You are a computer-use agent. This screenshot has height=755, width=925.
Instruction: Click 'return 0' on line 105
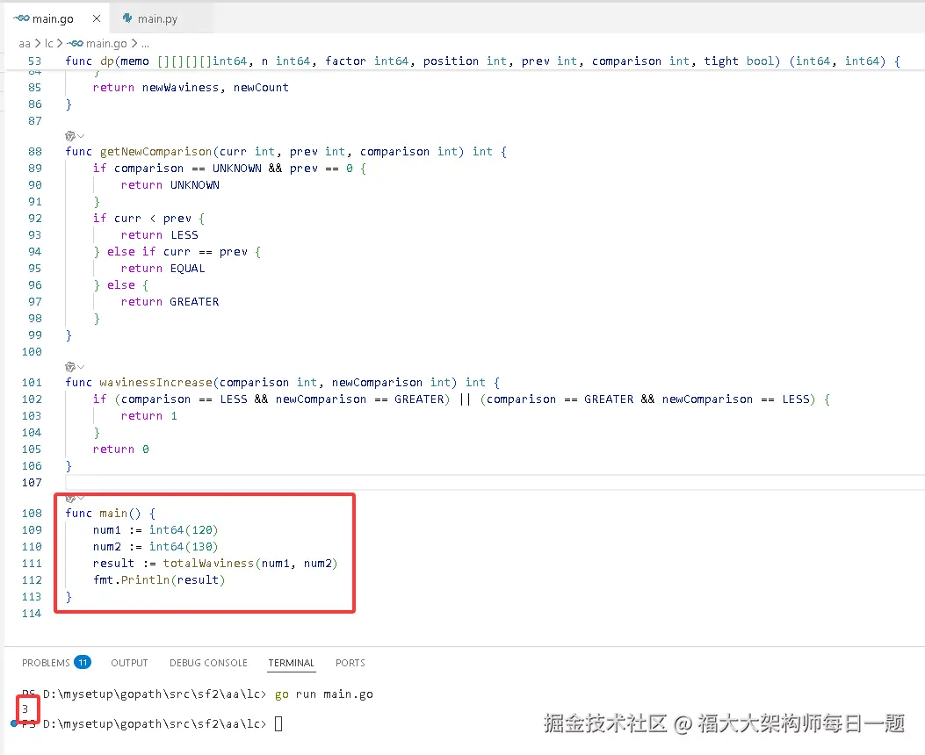coord(121,449)
